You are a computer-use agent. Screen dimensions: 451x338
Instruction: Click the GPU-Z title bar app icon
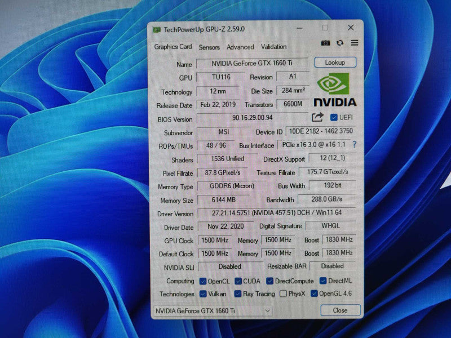pos(157,30)
